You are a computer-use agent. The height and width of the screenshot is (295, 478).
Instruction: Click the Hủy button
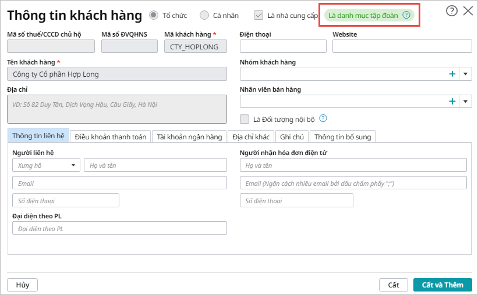click(23, 285)
